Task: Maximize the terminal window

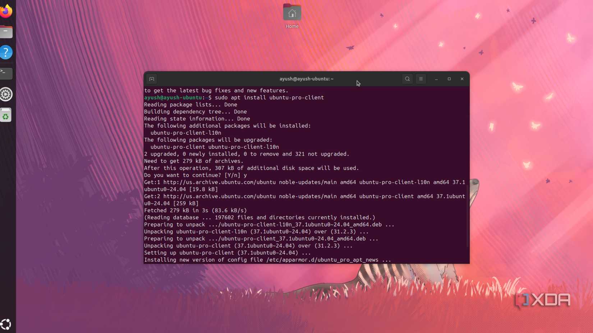Action: click(449, 79)
